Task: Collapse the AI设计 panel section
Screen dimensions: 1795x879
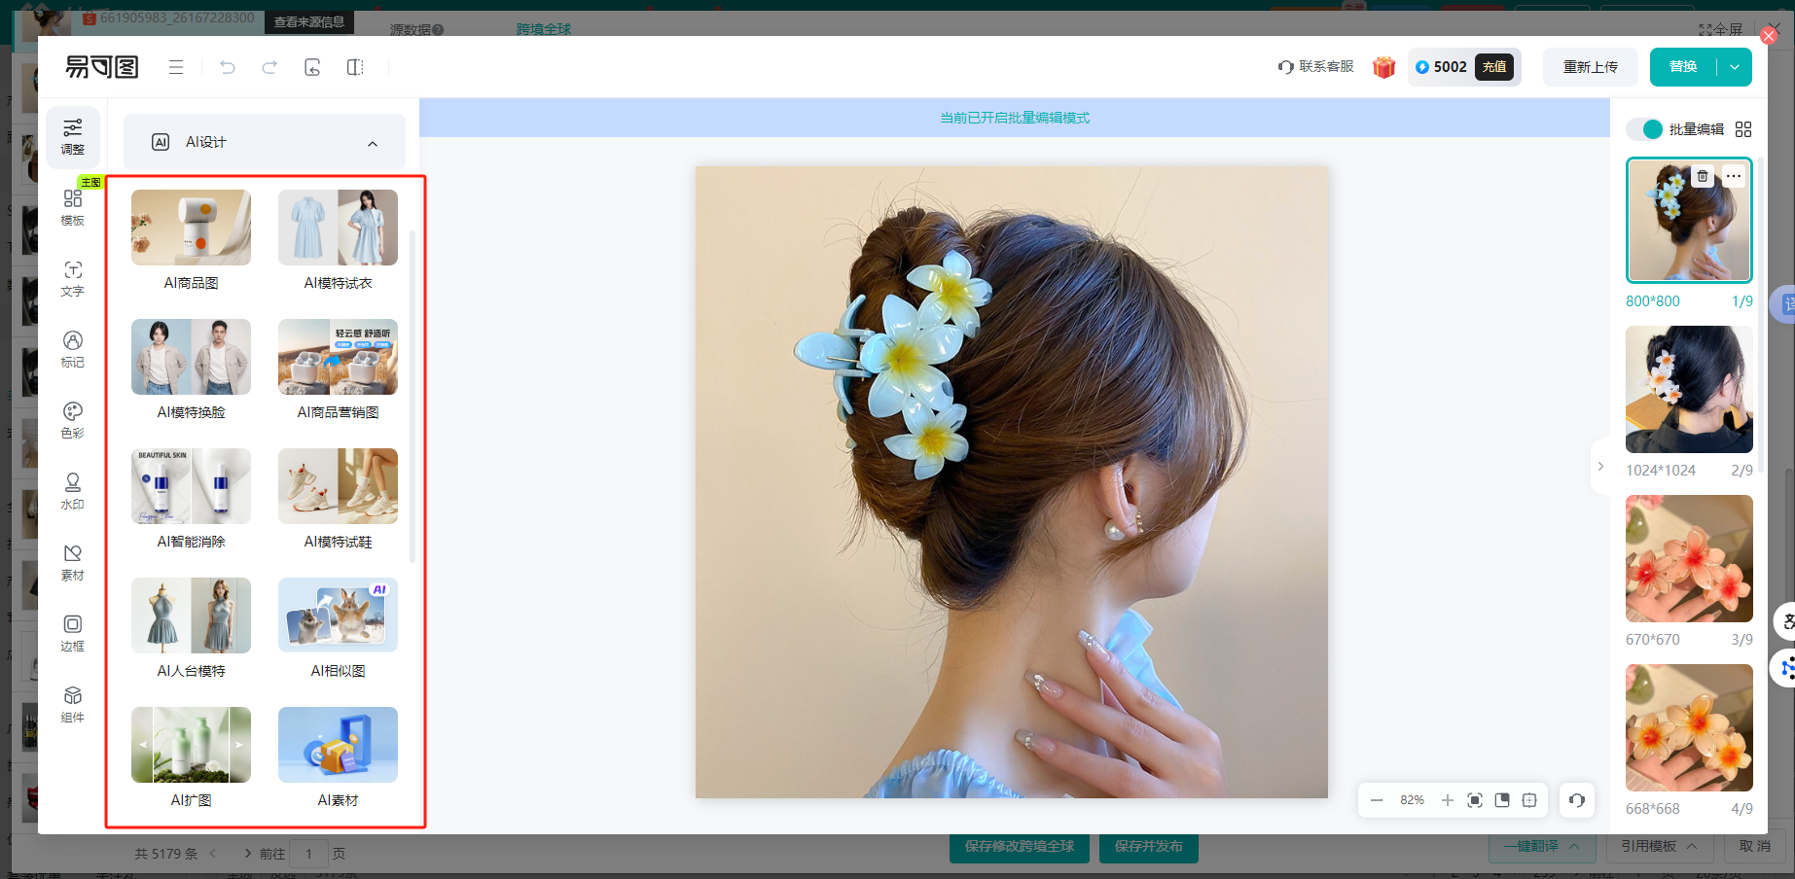Action: [x=373, y=143]
